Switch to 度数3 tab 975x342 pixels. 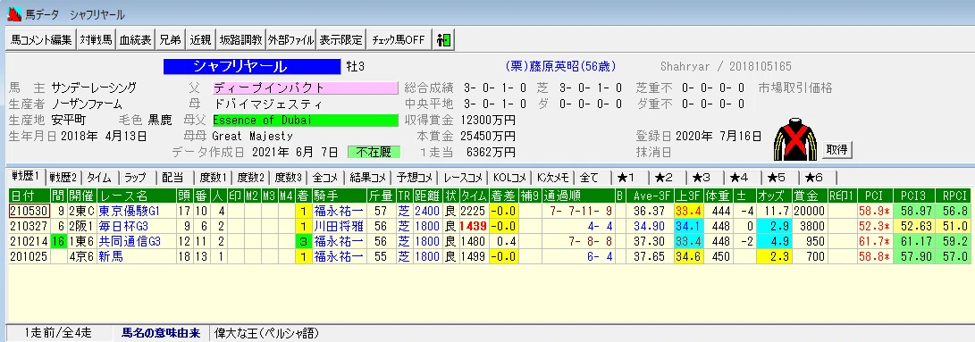(x=290, y=177)
